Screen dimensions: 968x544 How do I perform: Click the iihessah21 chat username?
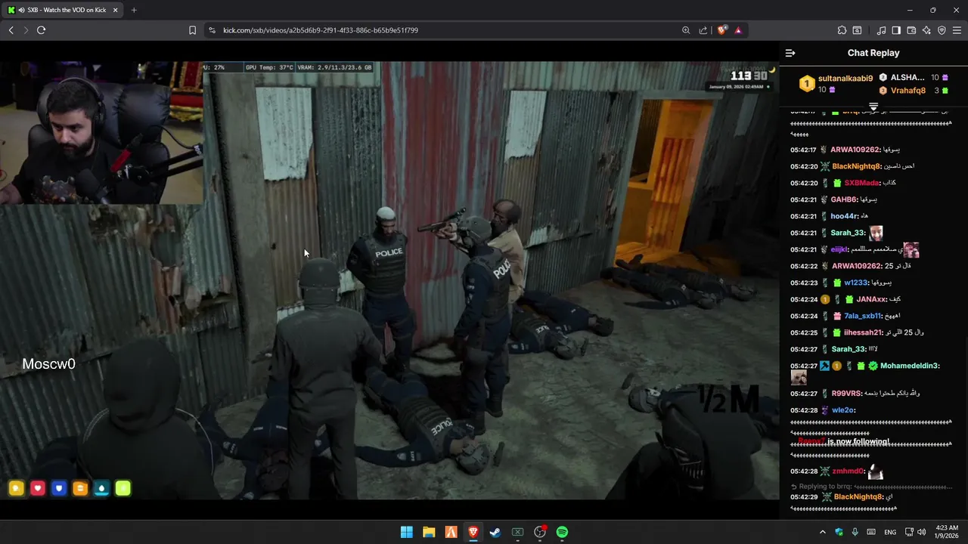point(864,332)
